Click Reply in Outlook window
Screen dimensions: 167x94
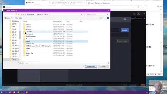[x=91, y=3]
